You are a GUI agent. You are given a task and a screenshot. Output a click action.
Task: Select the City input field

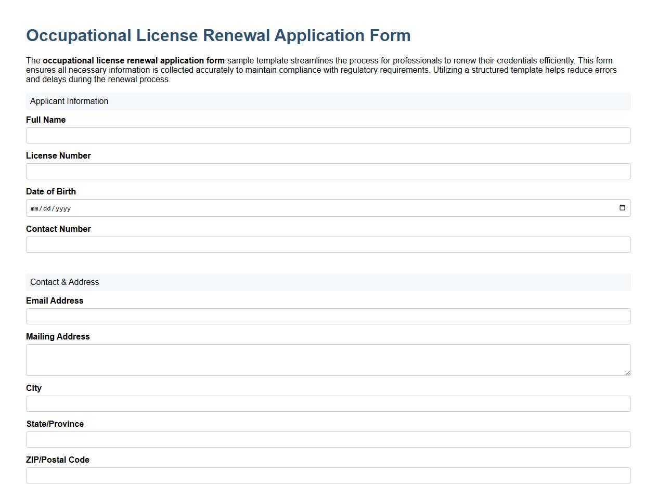pos(328,403)
